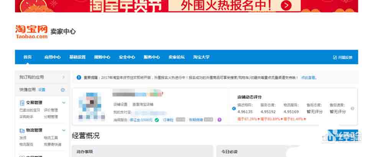Click the blue left arrow in 店铺动态评分
This screenshot has height=157, width=366.
[234, 108]
